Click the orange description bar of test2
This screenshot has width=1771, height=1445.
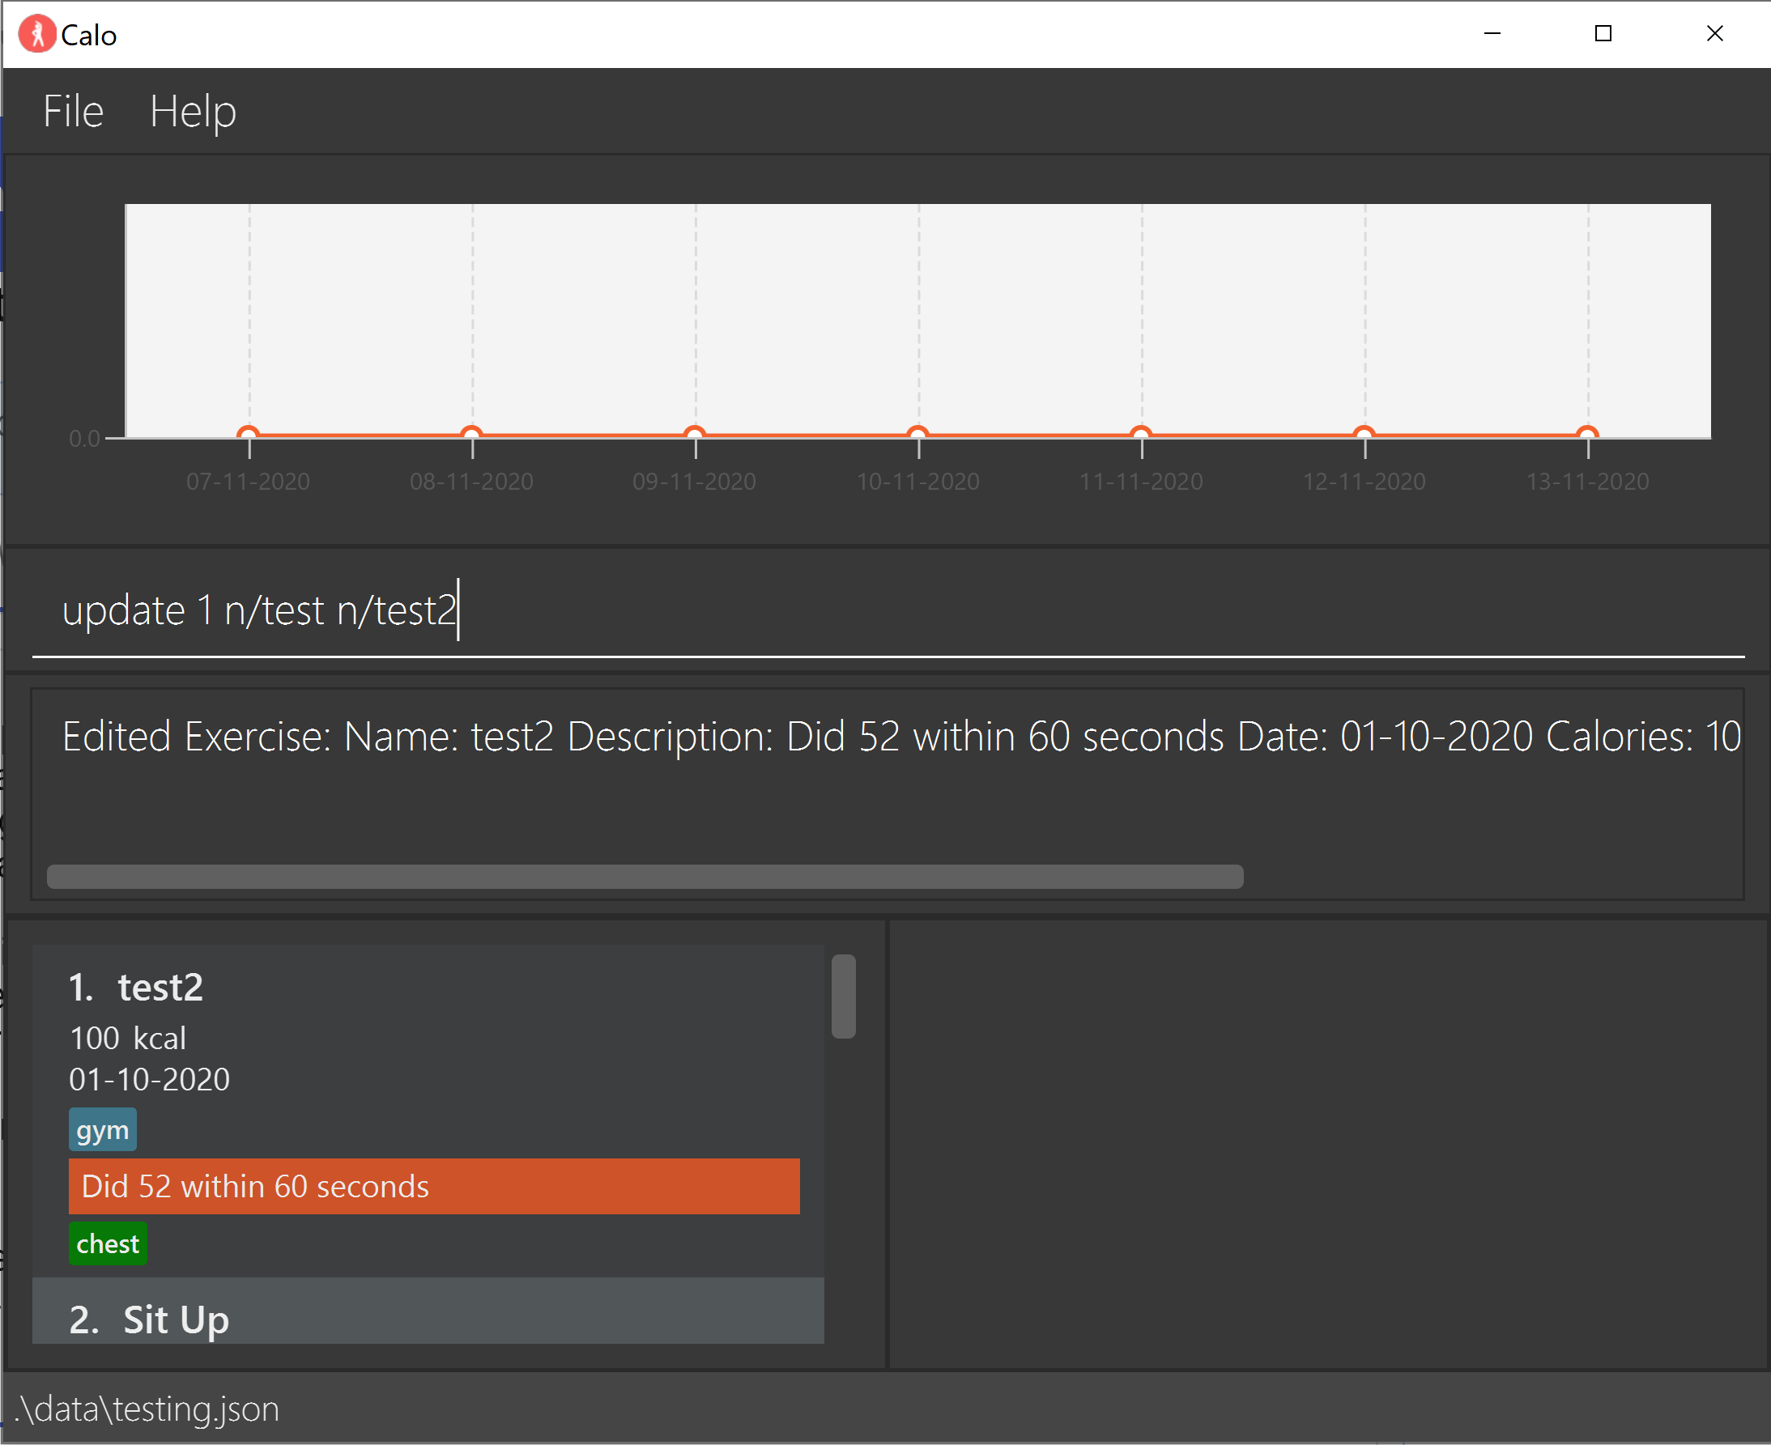click(x=434, y=1186)
